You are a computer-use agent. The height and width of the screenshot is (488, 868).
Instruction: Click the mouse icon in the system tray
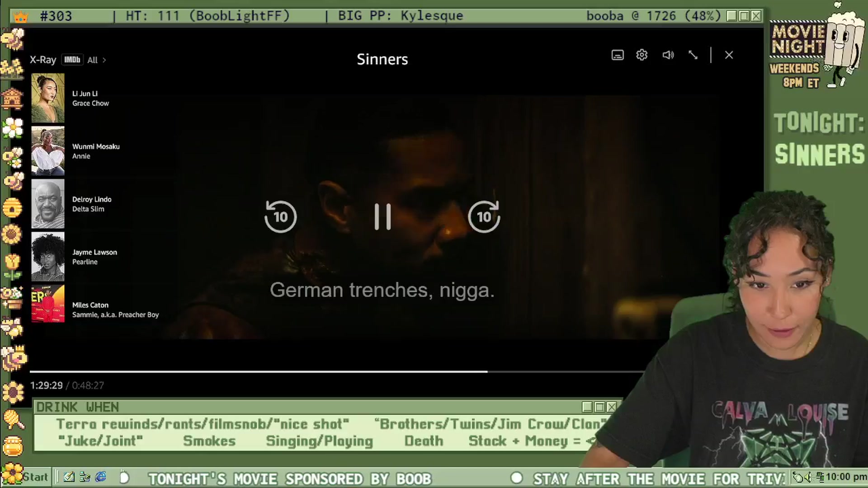(798, 477)
